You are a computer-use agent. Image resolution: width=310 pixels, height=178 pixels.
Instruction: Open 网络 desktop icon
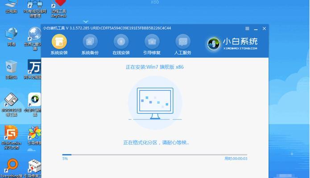pyautogui.click(x=11, y=36)
